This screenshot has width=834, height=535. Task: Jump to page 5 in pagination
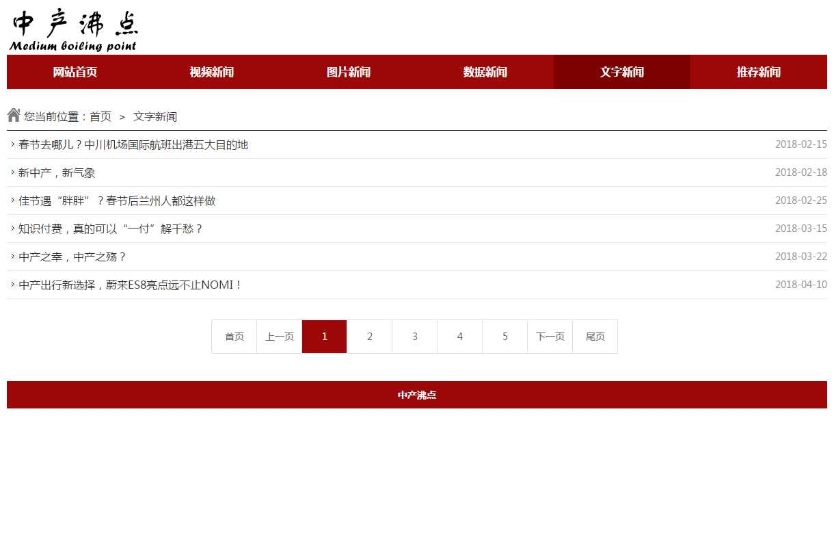click(505, 337)
